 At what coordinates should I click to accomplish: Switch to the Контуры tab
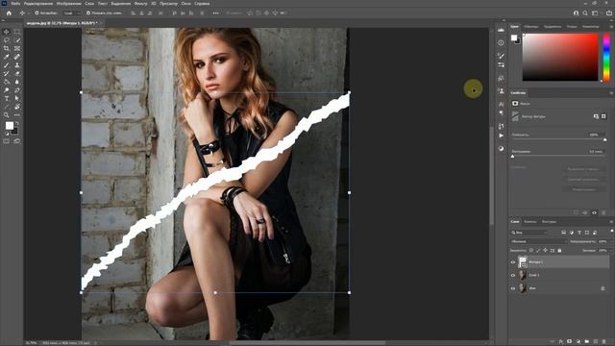(x=549, y=222)
